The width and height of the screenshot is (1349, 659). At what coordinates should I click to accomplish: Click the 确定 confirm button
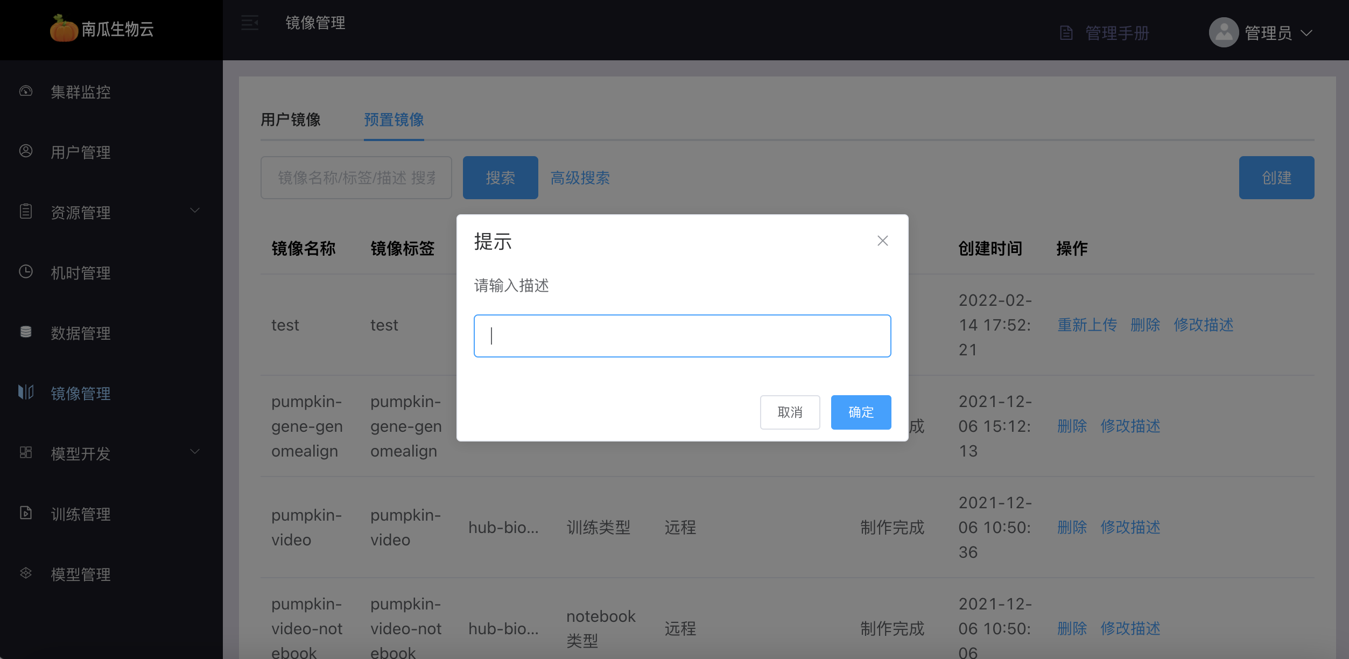(x=861, y=412)
